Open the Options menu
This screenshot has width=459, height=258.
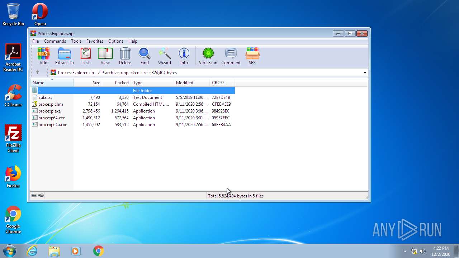[x=116, y=41]
